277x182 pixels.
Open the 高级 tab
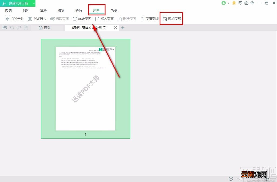click(114, 10)
